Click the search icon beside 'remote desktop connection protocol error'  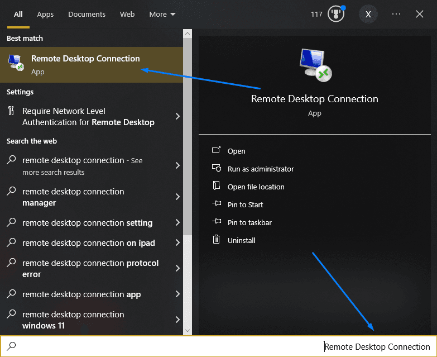(x=11, y=263)
